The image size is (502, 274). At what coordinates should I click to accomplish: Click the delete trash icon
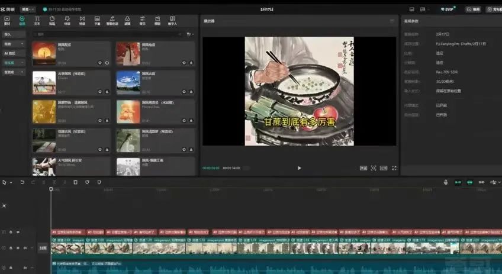(x=76, y=182)
